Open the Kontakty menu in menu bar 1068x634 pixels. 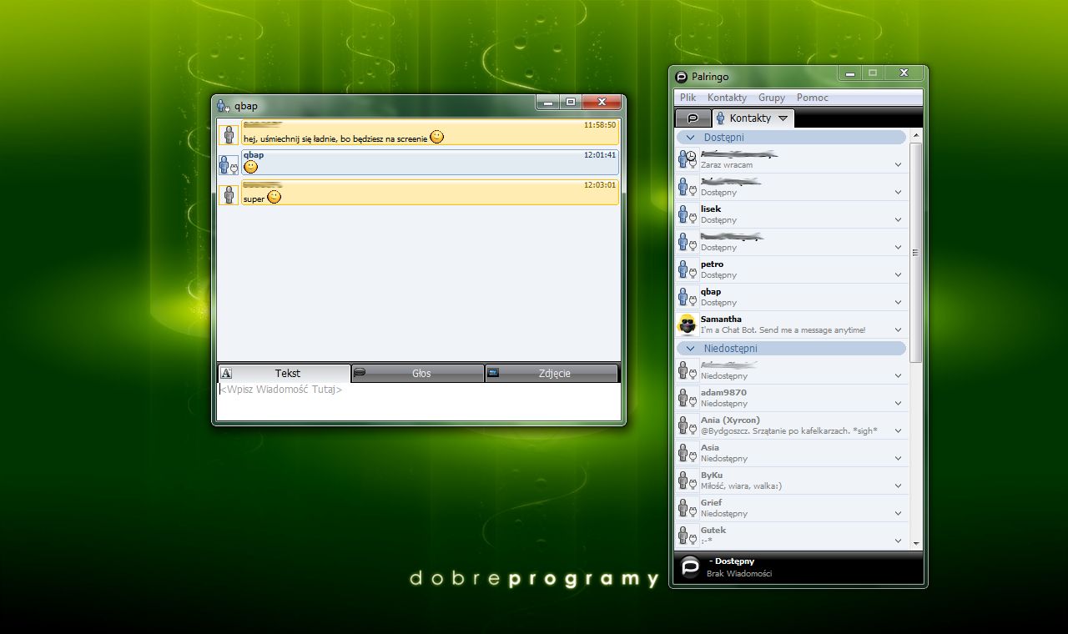tap(727, 98)
